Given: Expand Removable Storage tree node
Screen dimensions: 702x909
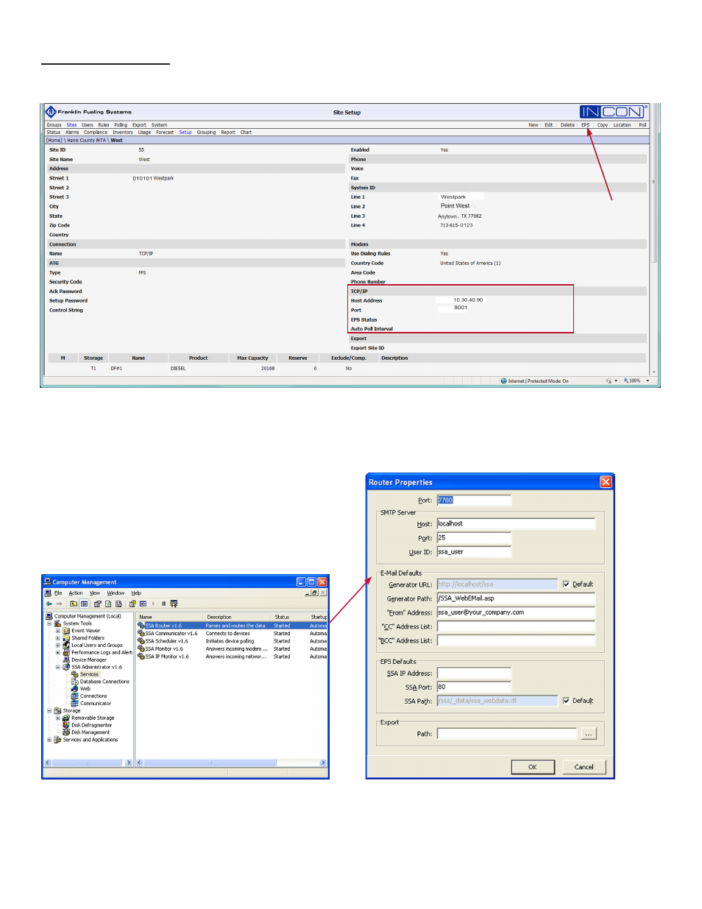Looking at the screenshot, I should point(58,718).
